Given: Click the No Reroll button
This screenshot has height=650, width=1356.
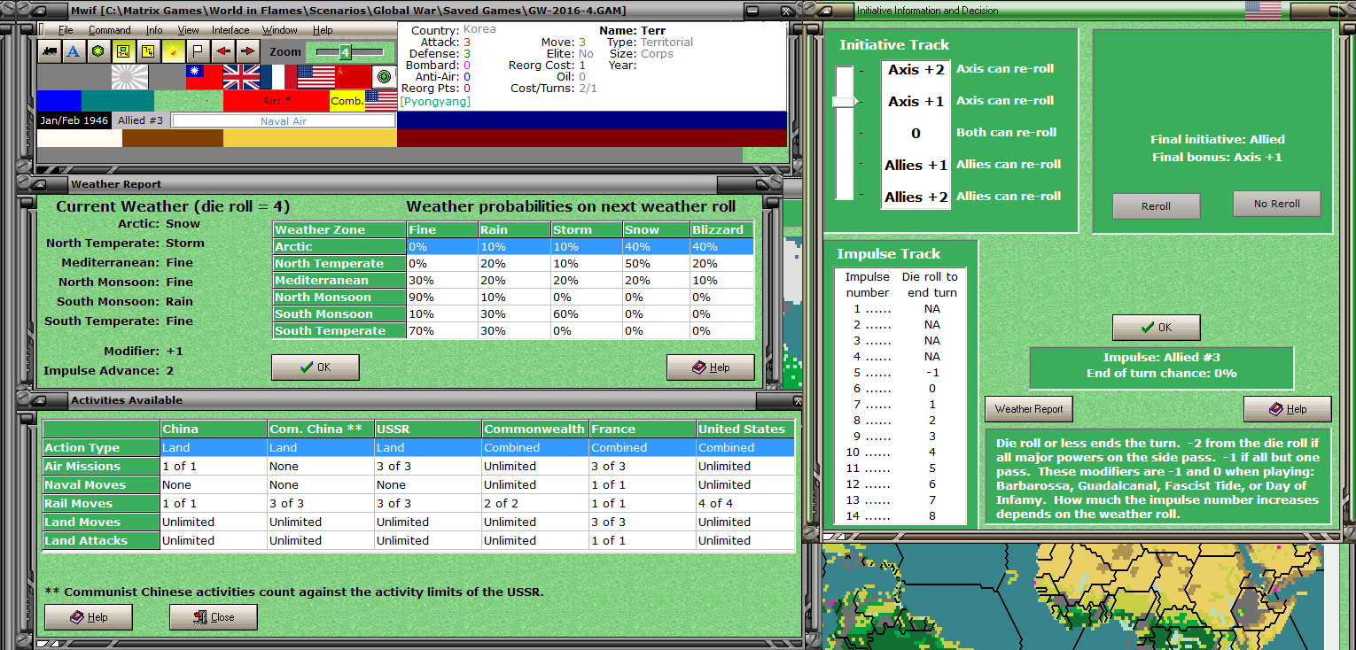Looking at the screenshot, I should tap(1277, 204).
